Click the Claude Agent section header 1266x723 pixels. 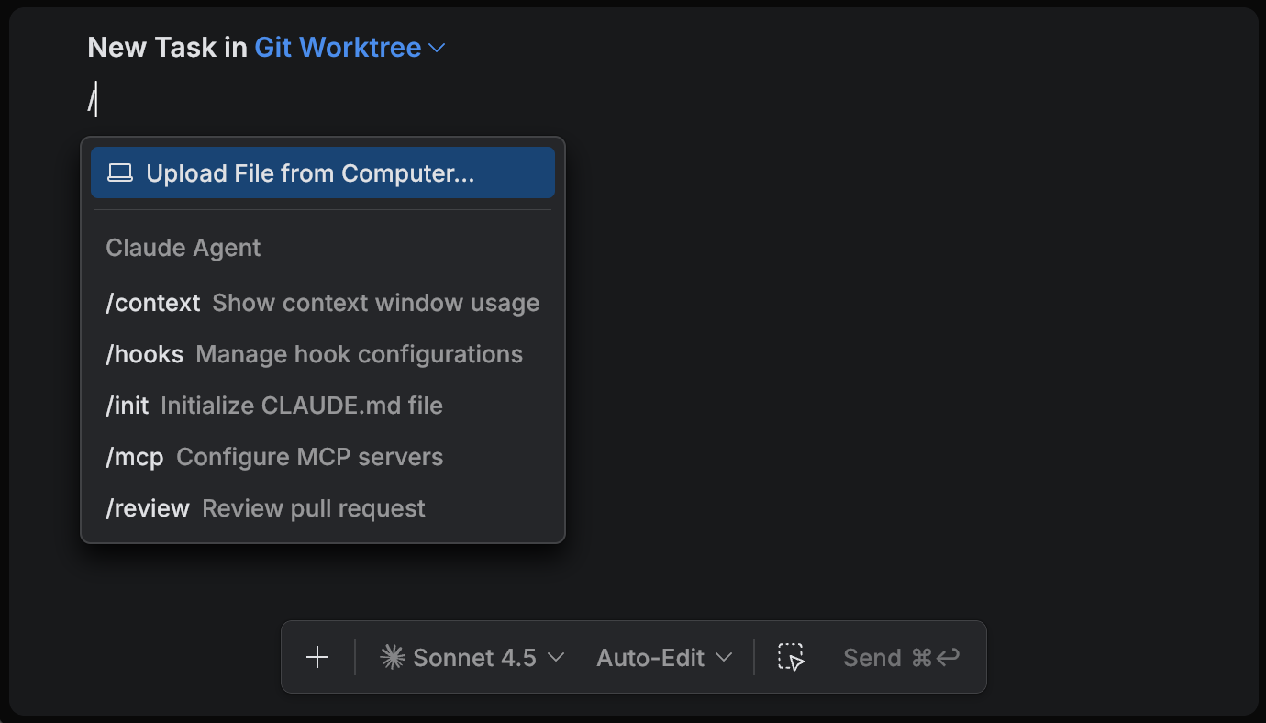tap(183, 248)
